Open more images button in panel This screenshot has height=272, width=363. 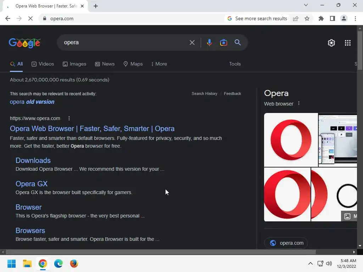click(349, 216)
